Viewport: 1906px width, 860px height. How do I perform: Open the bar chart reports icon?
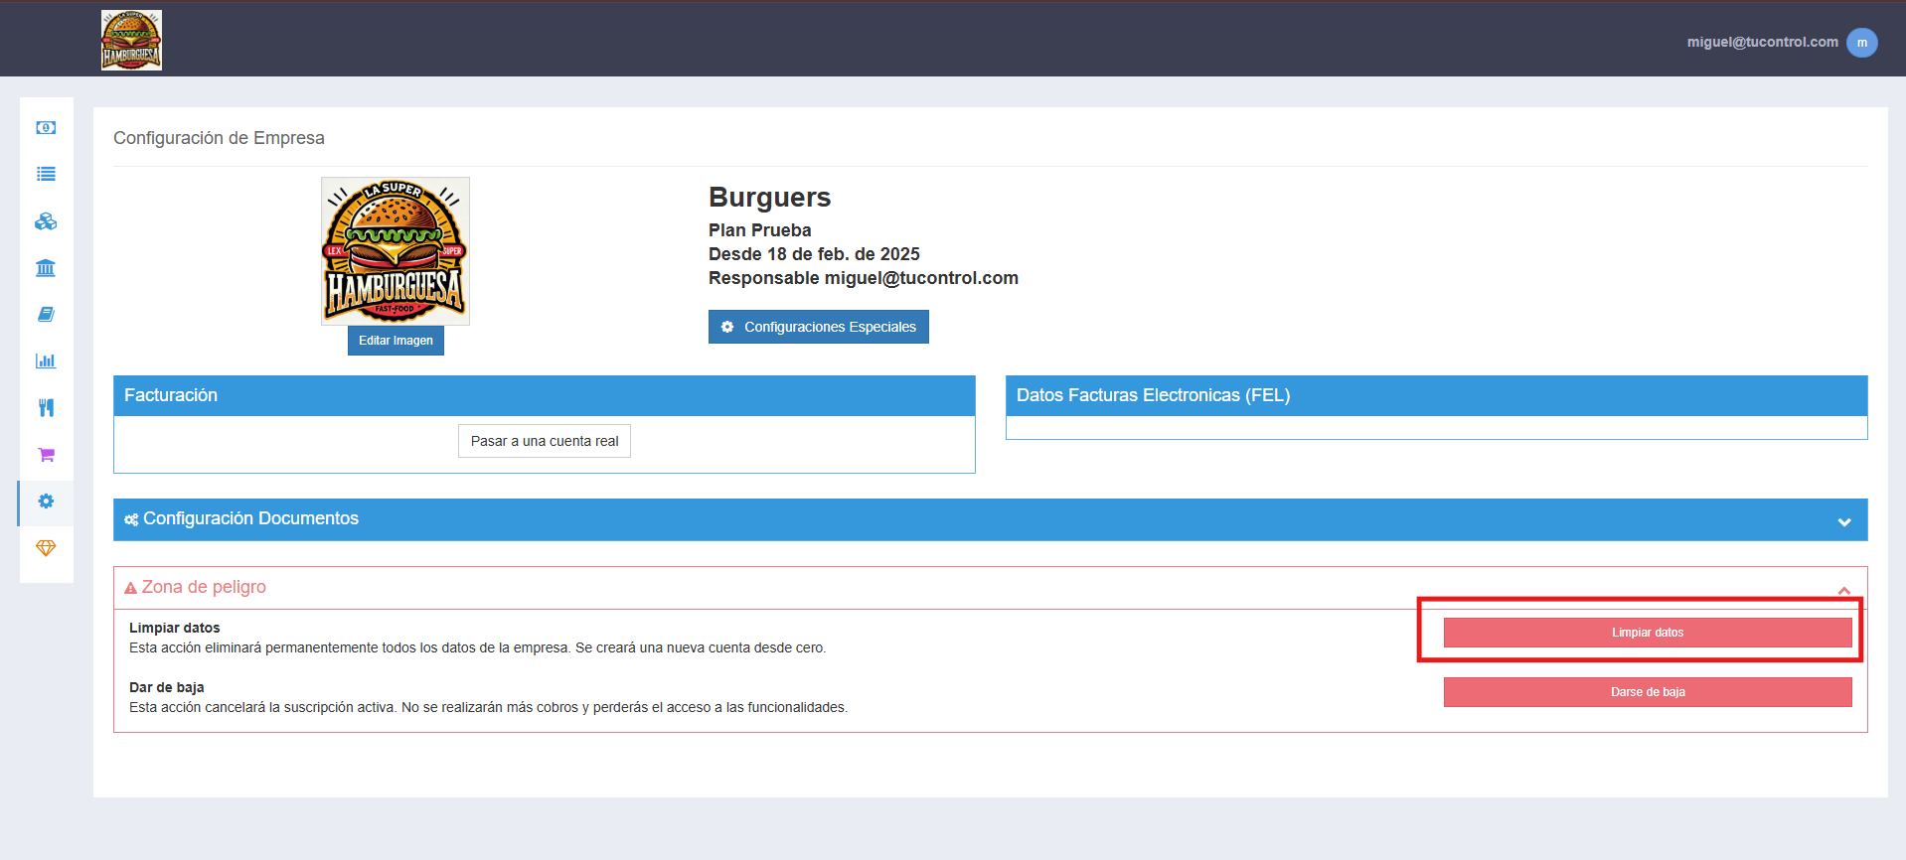tap(46, 360)
